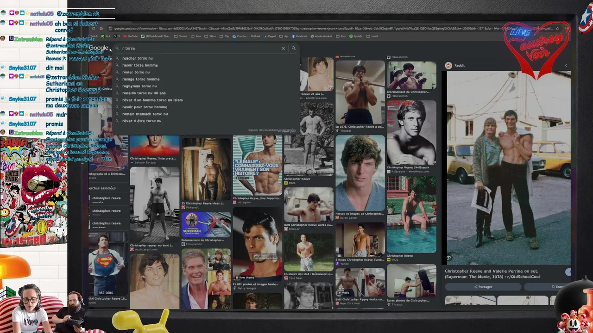Open the Facebook bookmark
The image size is (593, 333).
click(299, 36)
